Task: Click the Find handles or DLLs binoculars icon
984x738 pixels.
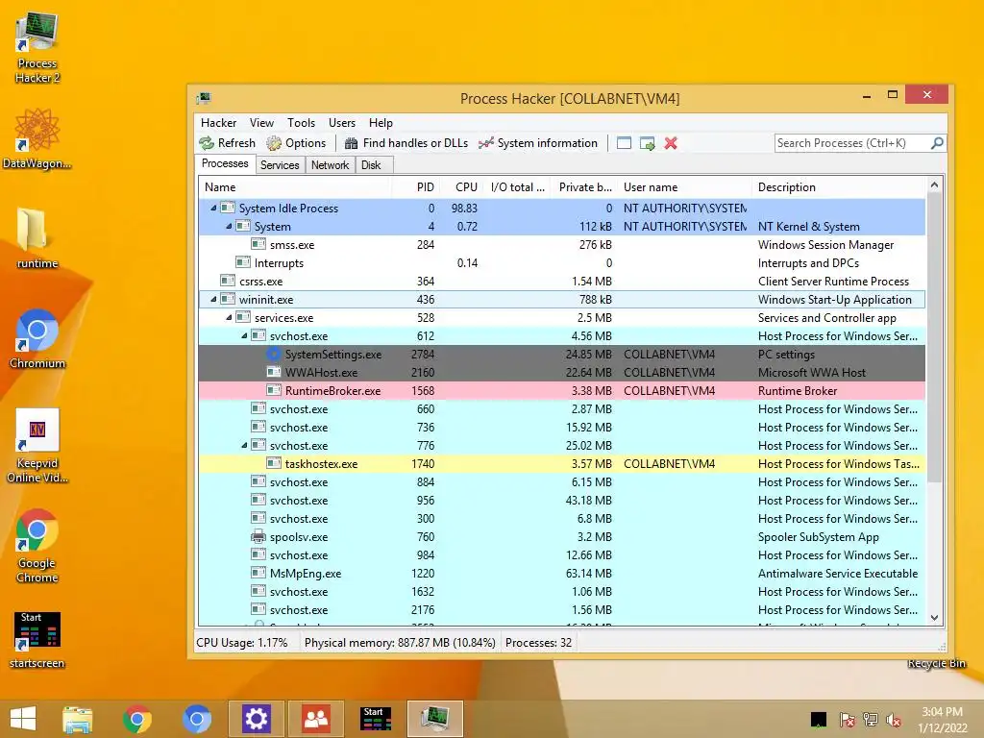Action: coord(352,143)
